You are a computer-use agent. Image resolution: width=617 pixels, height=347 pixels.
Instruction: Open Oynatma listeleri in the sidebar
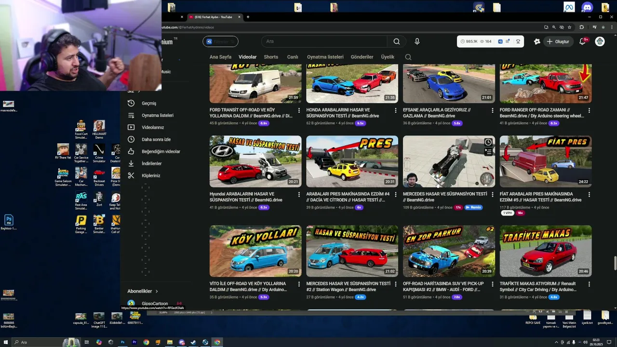(157, 115)
